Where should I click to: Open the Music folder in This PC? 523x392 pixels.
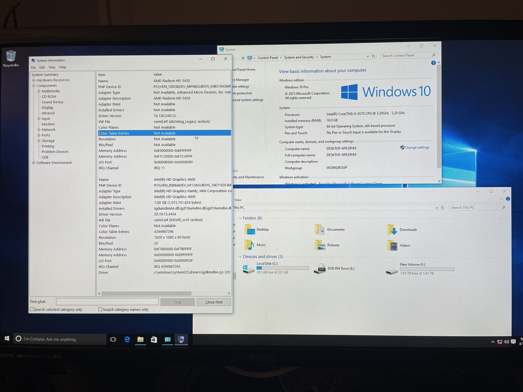click(255, 245)
